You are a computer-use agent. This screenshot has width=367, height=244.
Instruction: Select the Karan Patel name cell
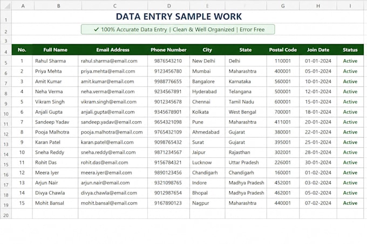tap(55, 142)
